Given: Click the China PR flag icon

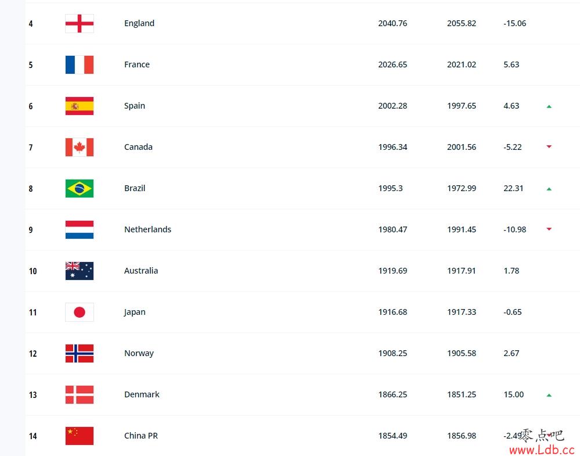Looking at the screenshot, I should [x=80, y=436].
